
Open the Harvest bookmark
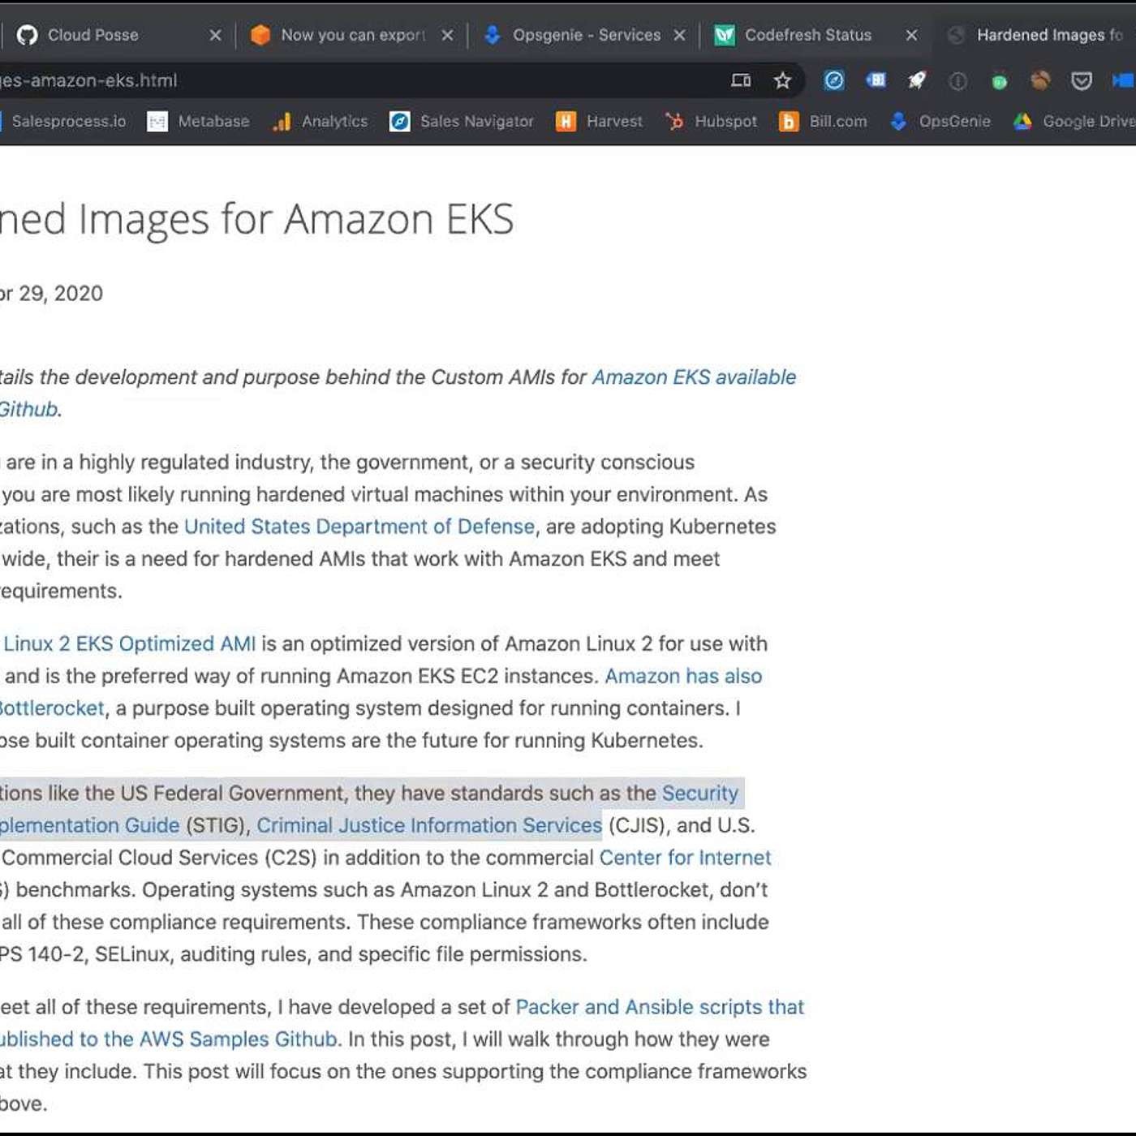[613, 122]
